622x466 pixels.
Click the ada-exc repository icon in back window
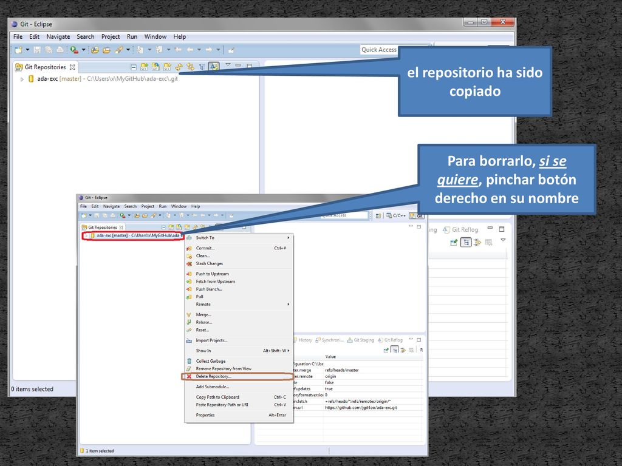click(x=31, y=79)
